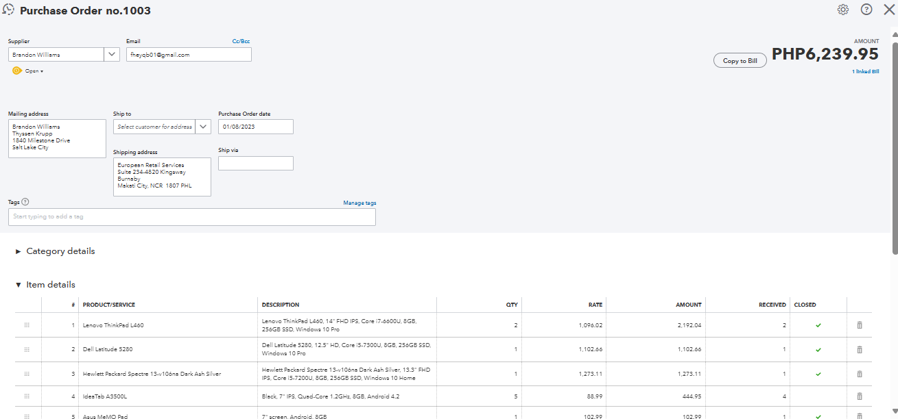Click the QTY column header

512,305
